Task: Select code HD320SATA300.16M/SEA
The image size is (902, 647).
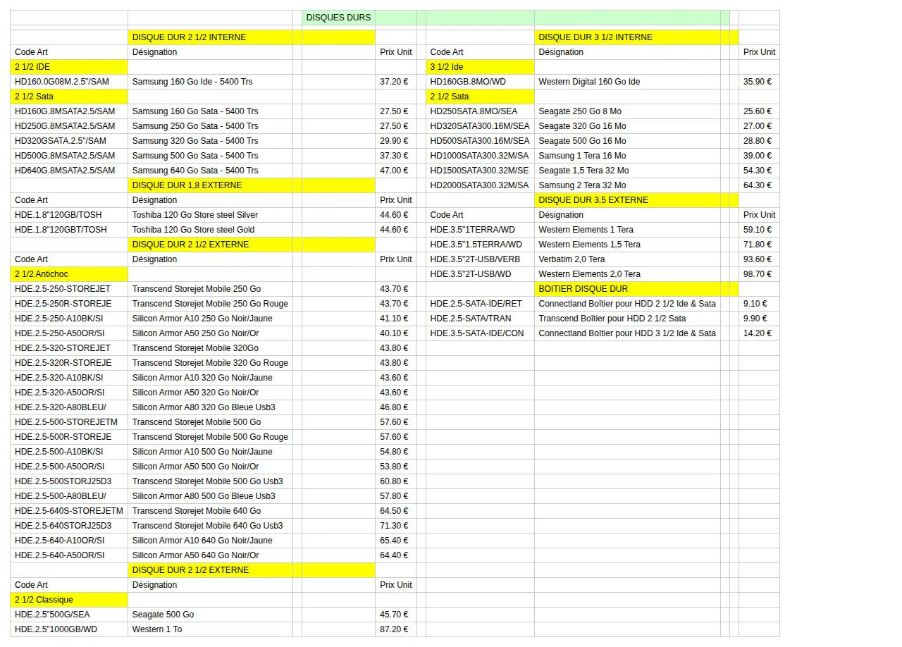Action: coord(480,126)
